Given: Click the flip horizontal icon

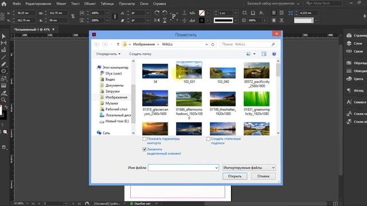Looking at the screenshot, I should click(x=157, y=21).
